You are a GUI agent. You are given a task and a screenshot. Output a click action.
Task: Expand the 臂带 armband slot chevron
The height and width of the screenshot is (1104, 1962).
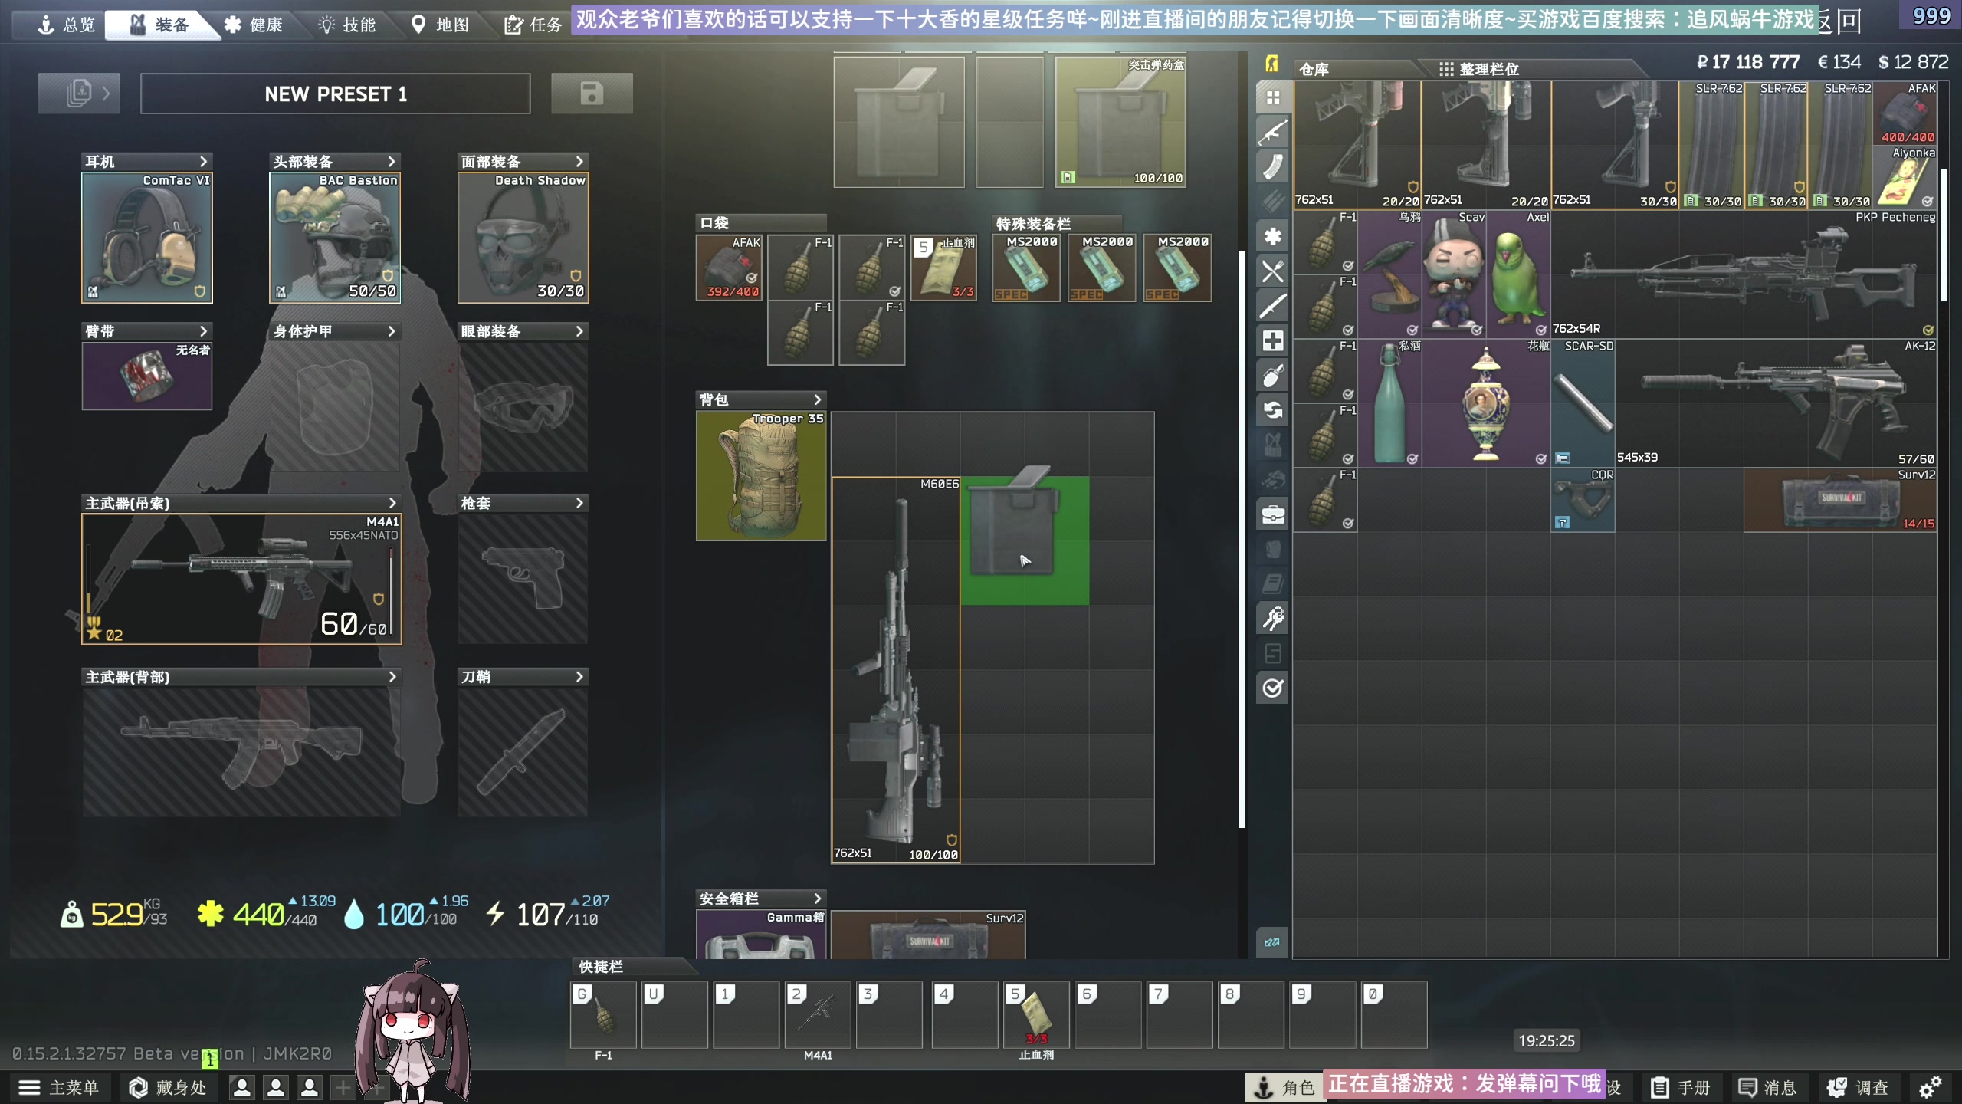click(203, 331)
